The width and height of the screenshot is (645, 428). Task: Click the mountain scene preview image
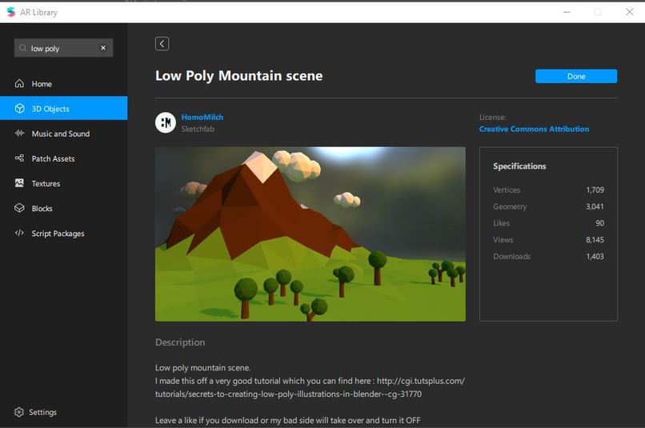[x=310, y=234]
